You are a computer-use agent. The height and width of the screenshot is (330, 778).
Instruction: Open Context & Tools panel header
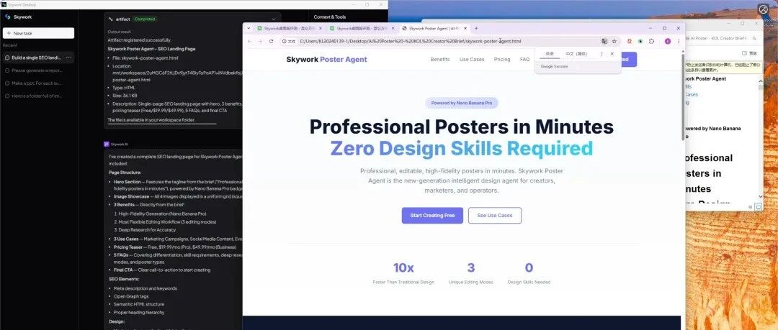point(330,17)
